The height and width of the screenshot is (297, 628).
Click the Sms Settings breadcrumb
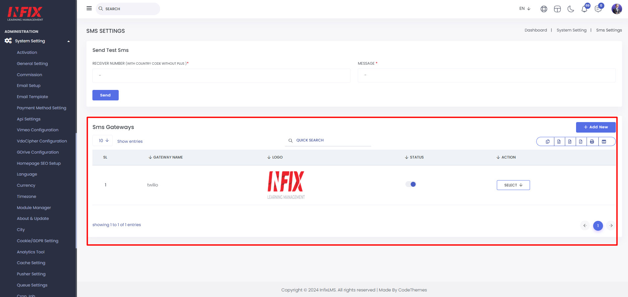609,30
